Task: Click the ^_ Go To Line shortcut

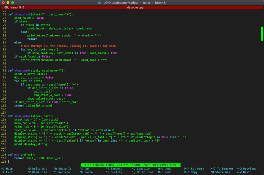Action: tap(142, 172)
